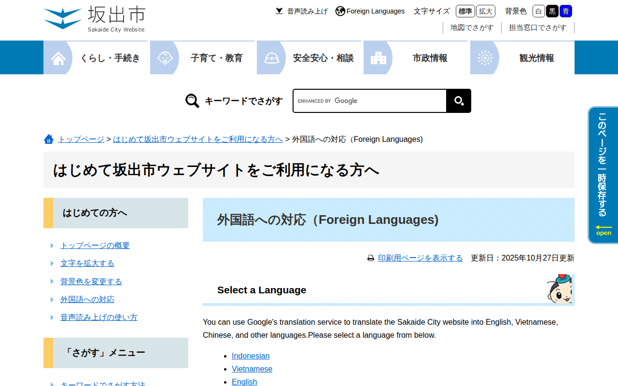618x386 pixels.
Task: Click the building icon in 市政情報
Action: pos(378,58)
